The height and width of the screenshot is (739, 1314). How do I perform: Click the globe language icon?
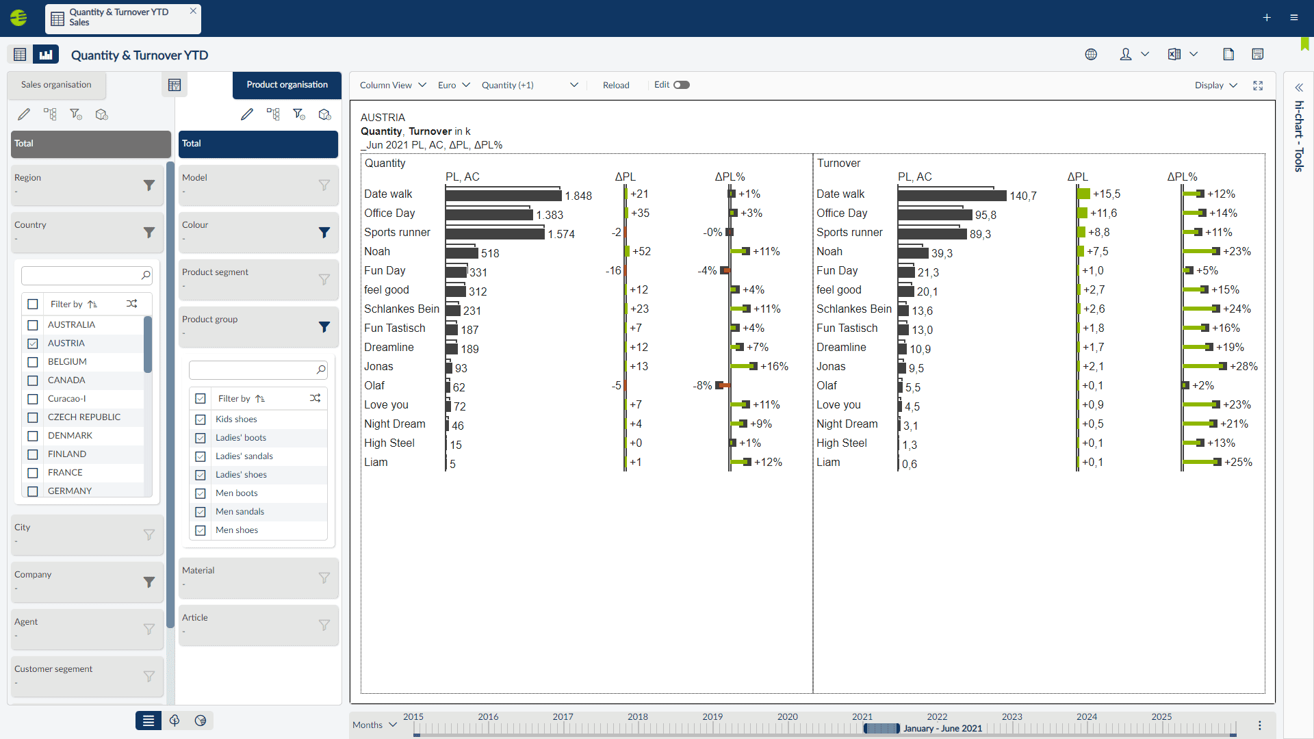click(1091, 55)
